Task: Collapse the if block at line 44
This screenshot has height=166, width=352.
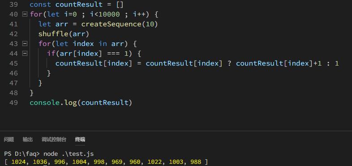Action: click(x=25, y=54)
